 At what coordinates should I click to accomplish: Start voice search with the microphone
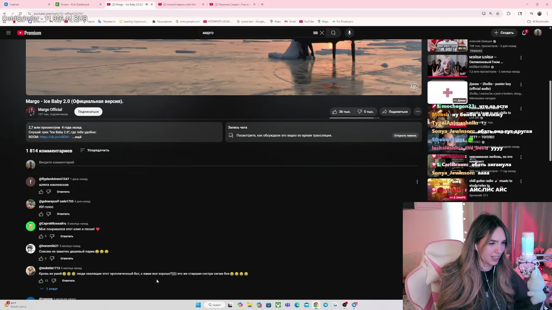[x=349, y=33]
